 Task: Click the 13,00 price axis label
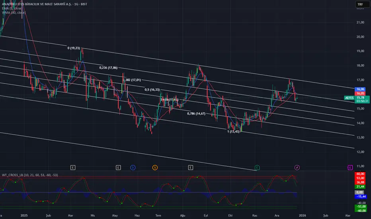[x=360, y=137]
